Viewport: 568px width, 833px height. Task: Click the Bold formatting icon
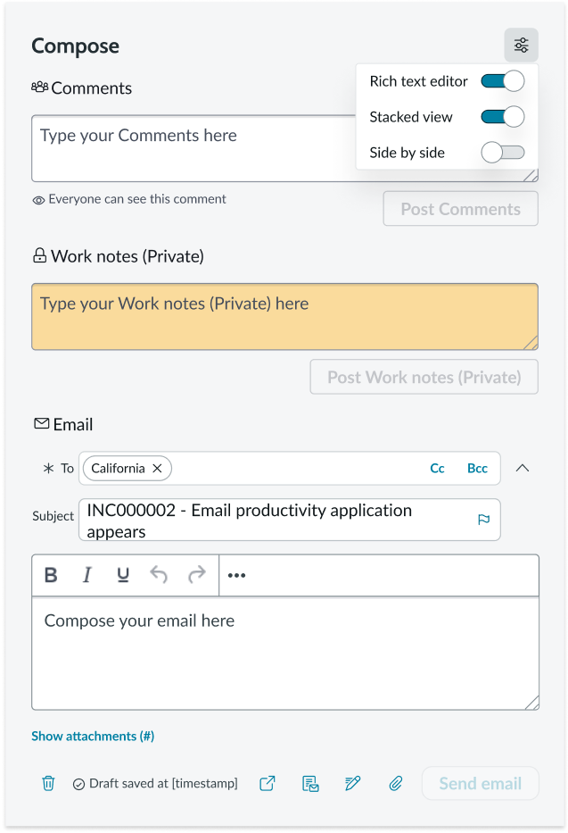(x=51, y=575)
